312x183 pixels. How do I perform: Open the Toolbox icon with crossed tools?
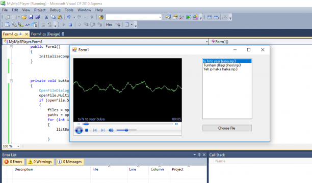coord(181,17)
